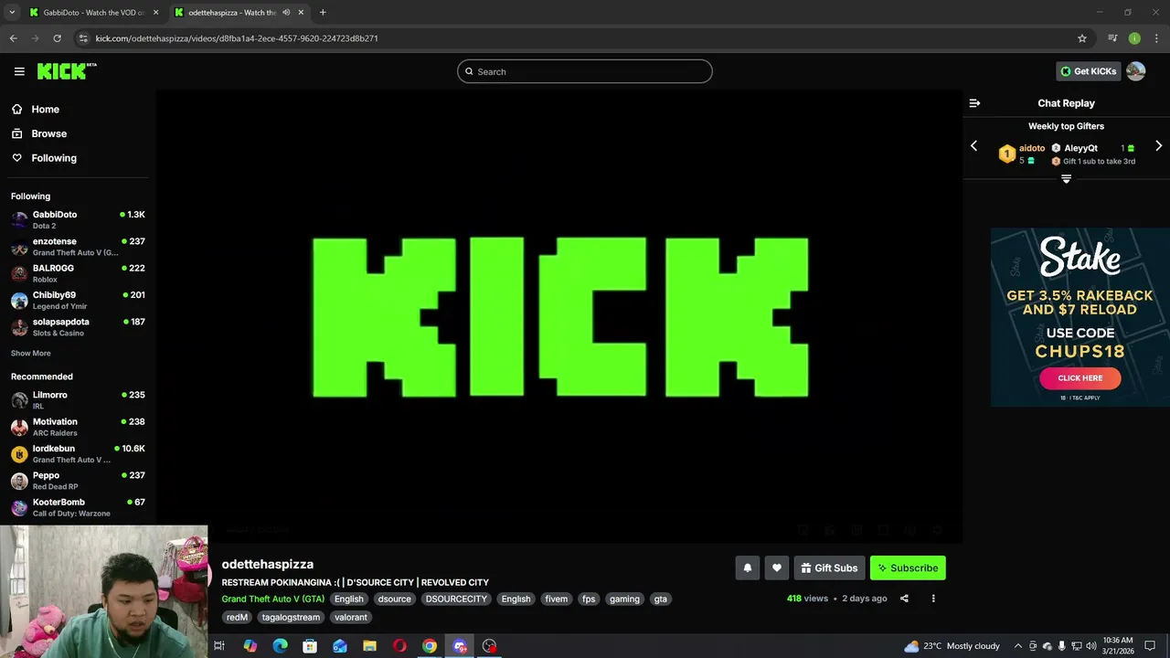Select gifter aidoto
The width and height of the screenshot is (1170, 658).
[1032, 148]
